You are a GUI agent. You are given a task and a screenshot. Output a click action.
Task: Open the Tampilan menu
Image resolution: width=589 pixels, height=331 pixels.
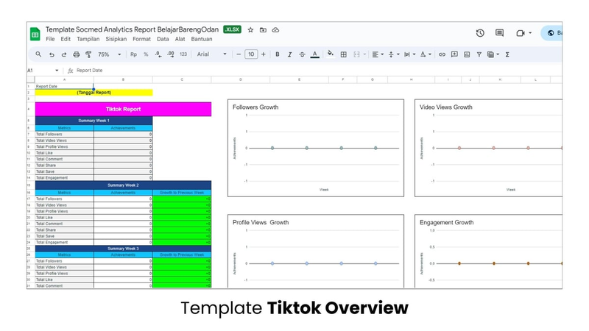click(88, 39)
